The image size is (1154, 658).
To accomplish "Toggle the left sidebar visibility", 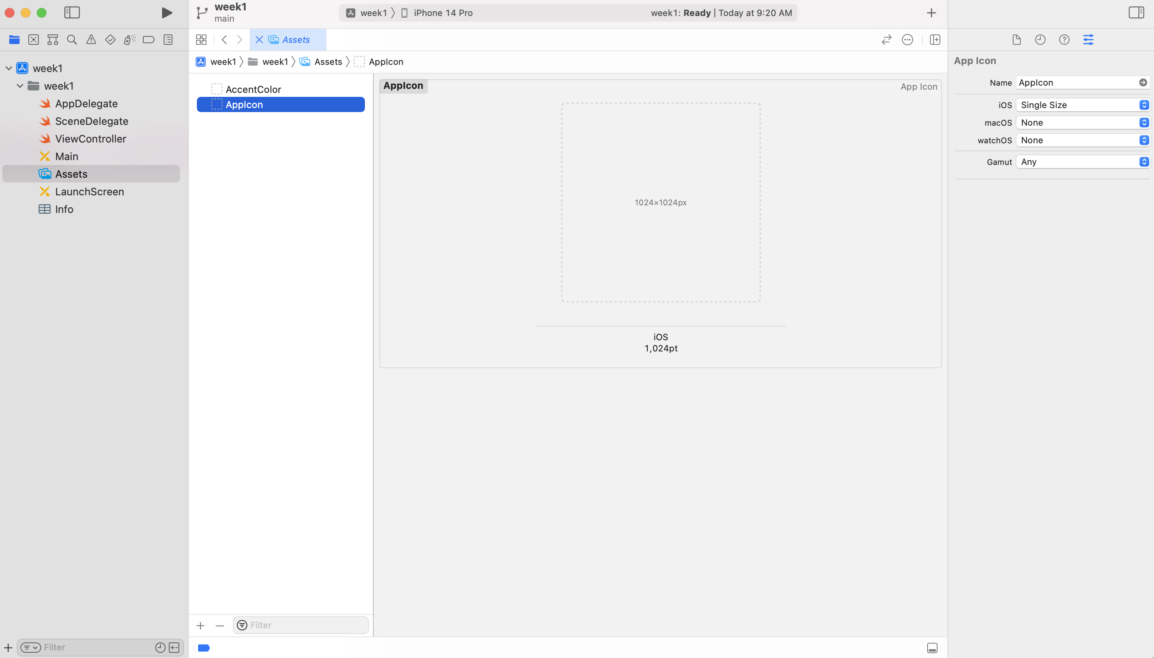I will click(x=72, y=13).
